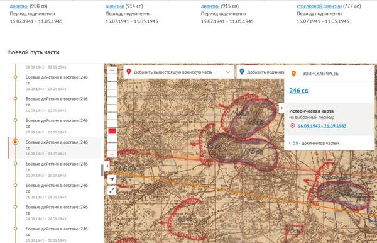This screenshot has height=243, width=377.
Task: Expand the map to fullscreen
Action: pyautogui.click(x=112, y=191)
